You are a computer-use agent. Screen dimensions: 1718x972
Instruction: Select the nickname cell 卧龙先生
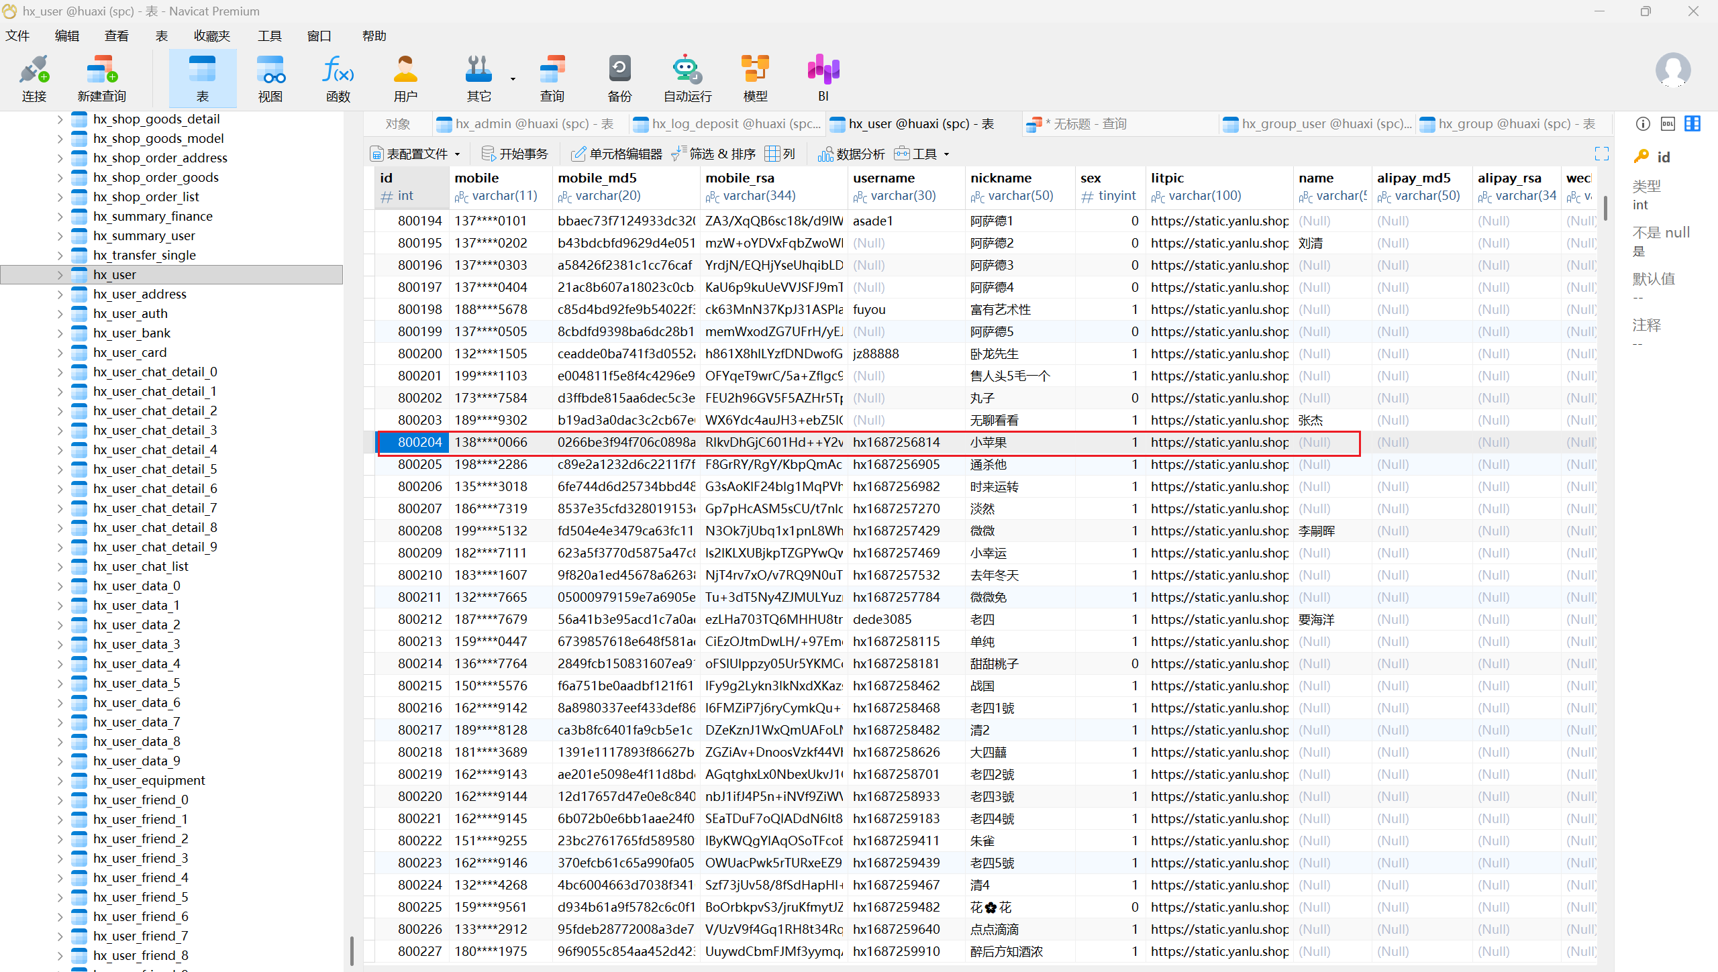[995, 354]
